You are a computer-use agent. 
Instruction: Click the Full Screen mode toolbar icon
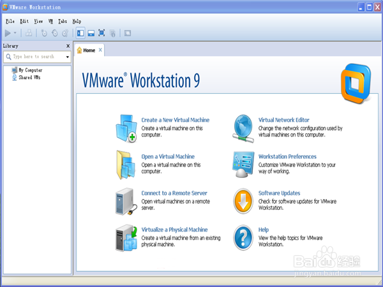pyautogui.click(x=101, y=33)
